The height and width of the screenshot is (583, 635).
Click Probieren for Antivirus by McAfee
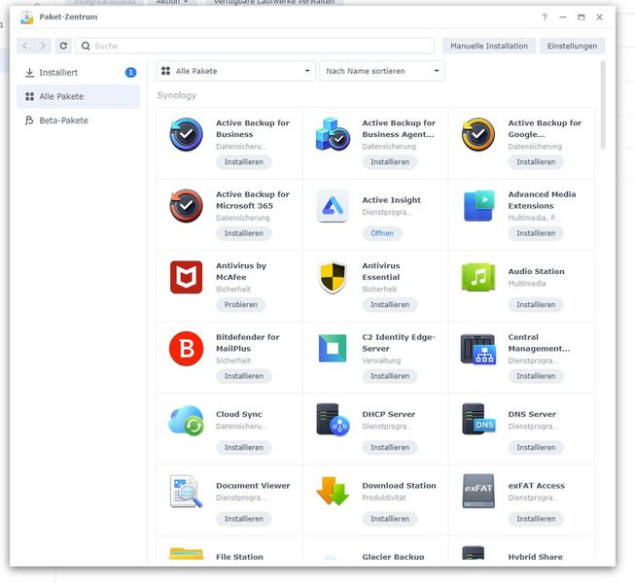(240, 305)
